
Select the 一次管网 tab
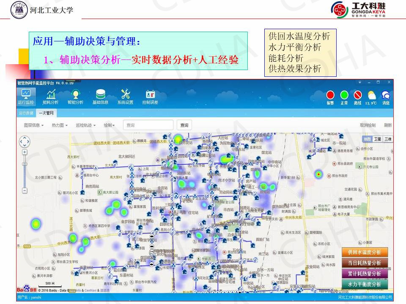(46, 113)
